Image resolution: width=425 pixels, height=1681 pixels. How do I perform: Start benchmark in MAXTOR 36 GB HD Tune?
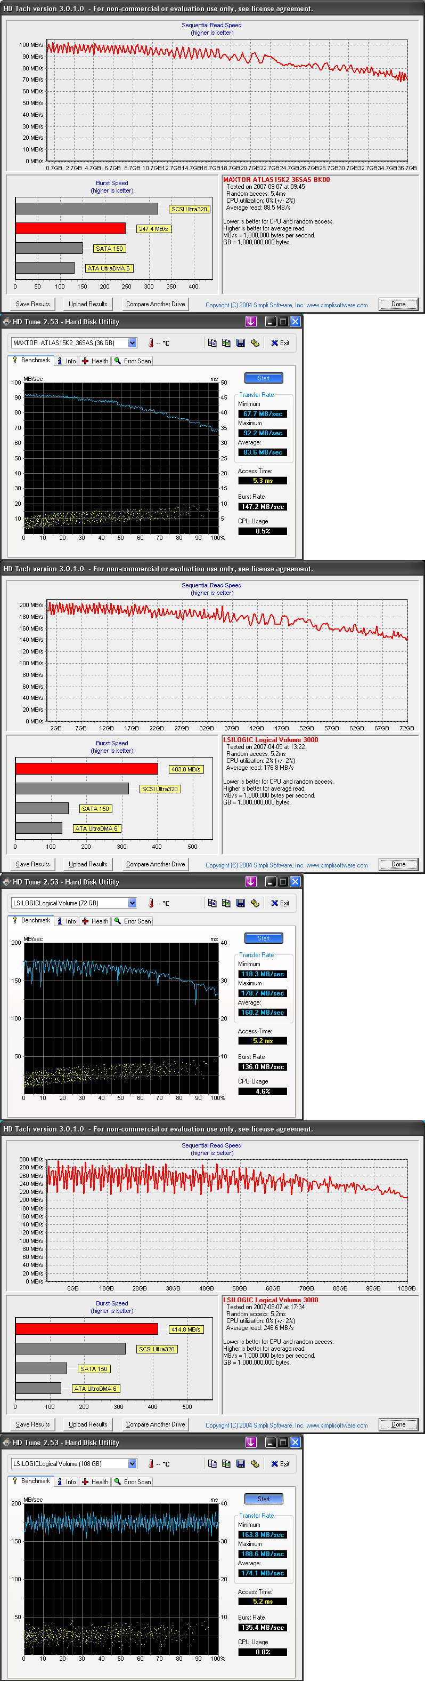(263, 378)
